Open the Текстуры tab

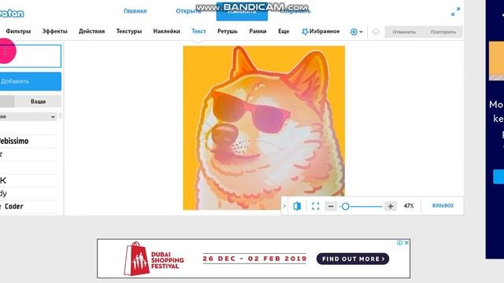click(129, 31)
